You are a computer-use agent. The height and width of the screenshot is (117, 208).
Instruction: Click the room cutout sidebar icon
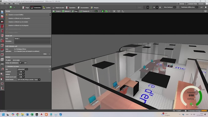[x=2, y=45]
